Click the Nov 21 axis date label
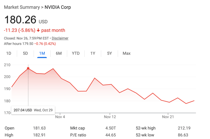Screen dimensions: 210x139 [168, 117]
